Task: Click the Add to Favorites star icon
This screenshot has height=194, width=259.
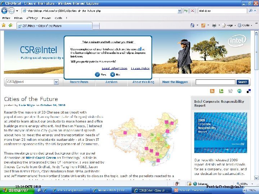Action: click(x=10, y=25)
